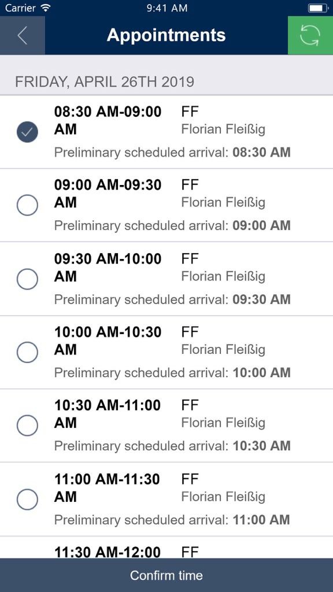
Task: Choose the 10:00 AM-10:30 AM radio button
Action: pyautogui.click(x=27, y=352)
